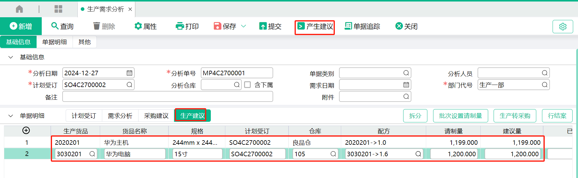Click the 保存 save button
This screenshot has width=578, height=178.
point(225,26)
